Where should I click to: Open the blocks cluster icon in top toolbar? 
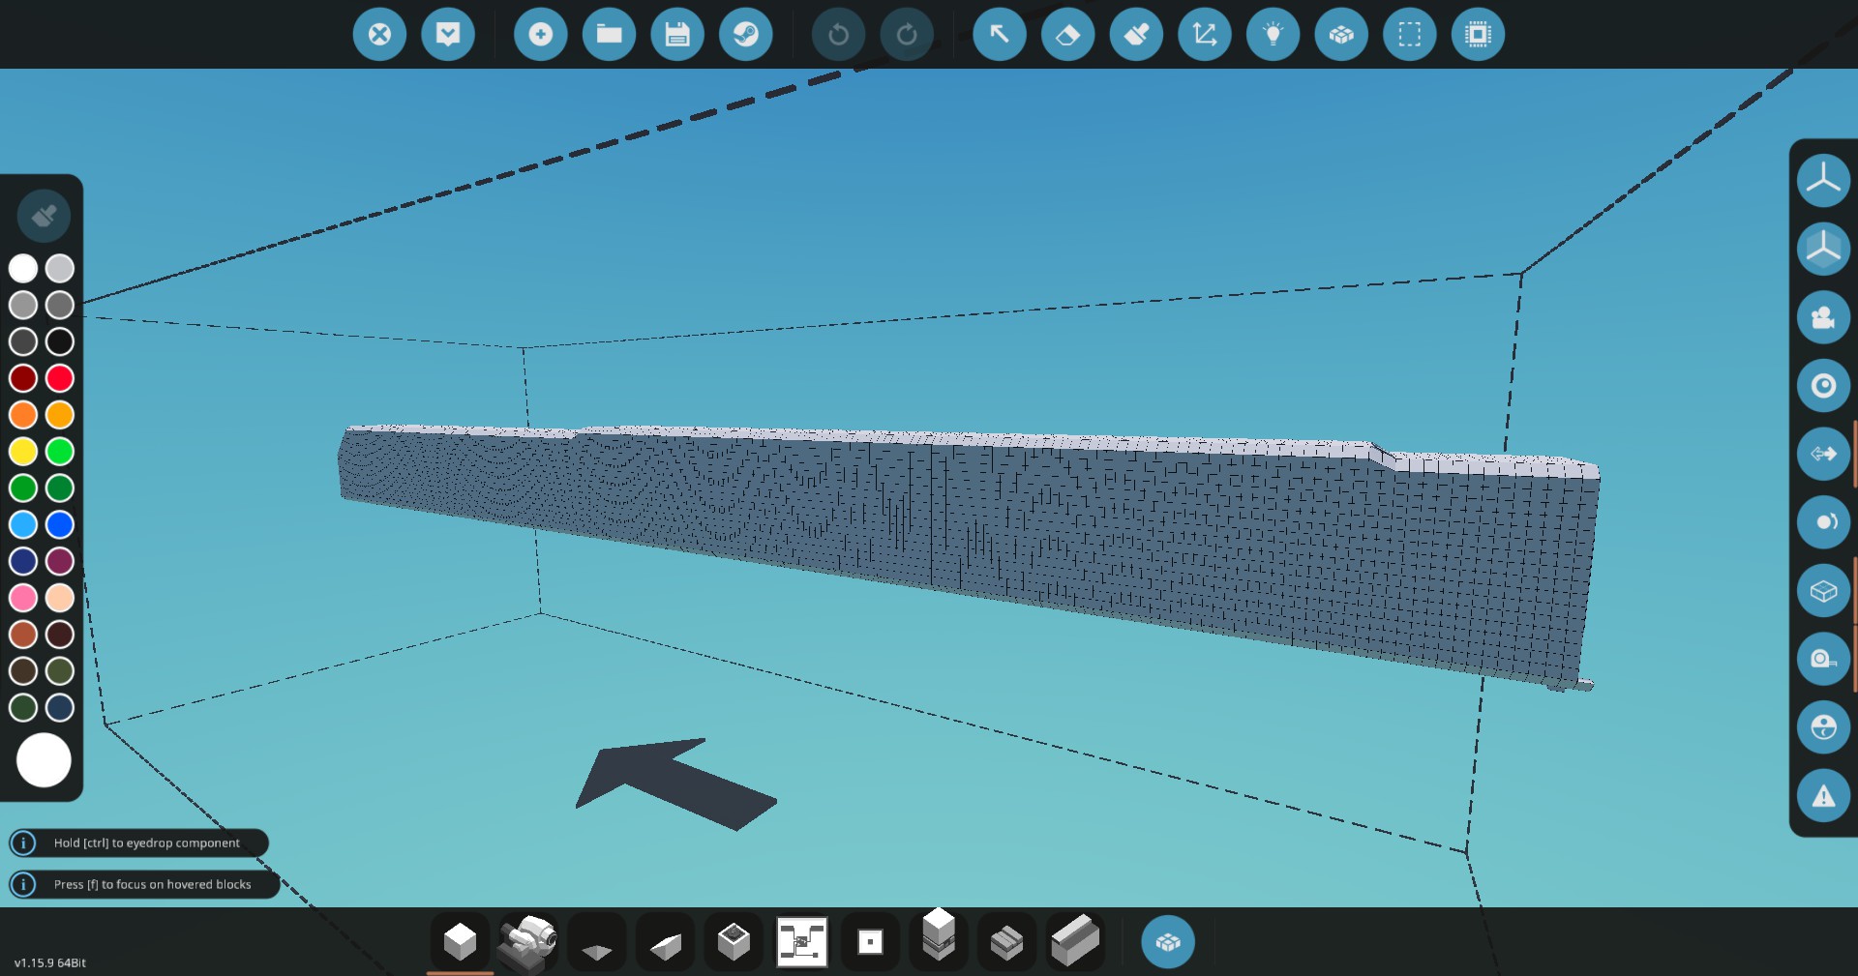(1341, 35)
